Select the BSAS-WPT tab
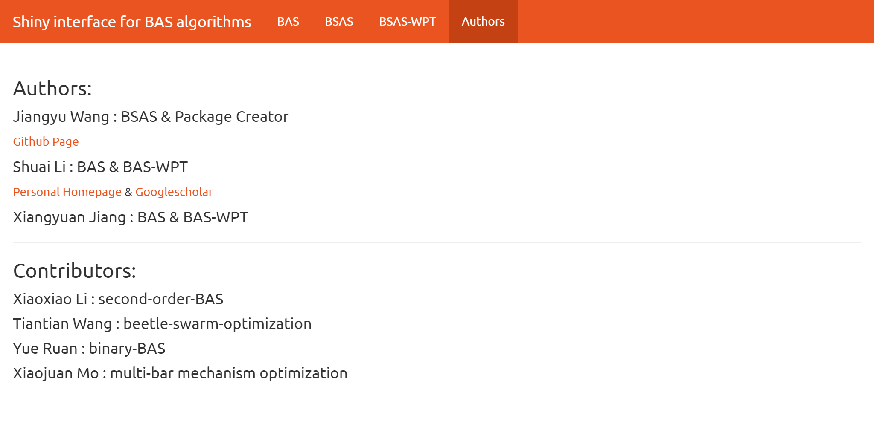The width and height of the screenshot is (874, 421). (x=407, y=21)
